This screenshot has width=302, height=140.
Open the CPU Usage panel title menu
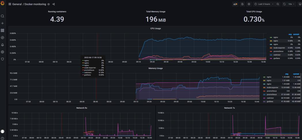tap(156, 28)
